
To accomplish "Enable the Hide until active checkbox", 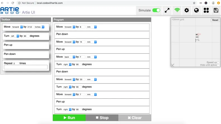I will tap(218, 65).
